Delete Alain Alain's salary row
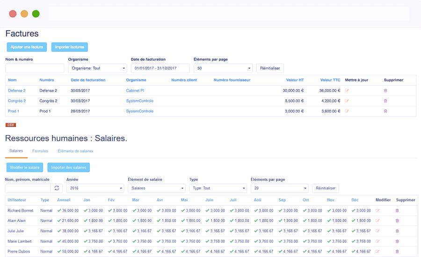421x257 pixels. pyautogui.click(x=397, y=221)
